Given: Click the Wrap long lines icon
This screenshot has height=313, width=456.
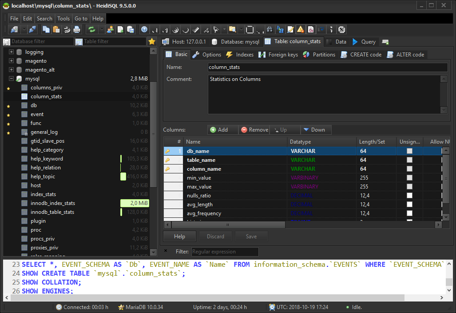Looking at the screenshot, I should pos(321,29).
